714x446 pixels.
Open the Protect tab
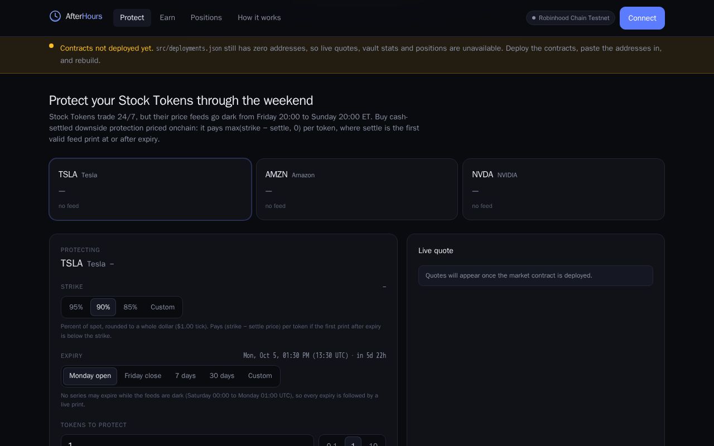[x=132, y=18]
